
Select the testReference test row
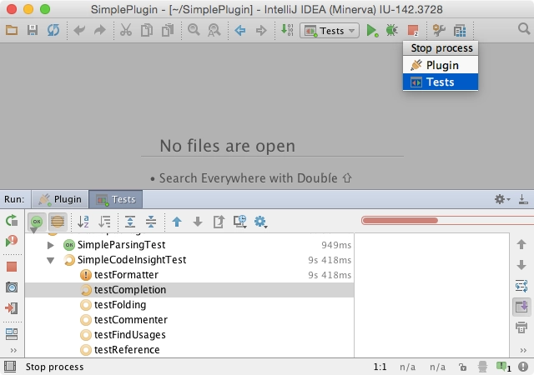(x=189, y=349)
